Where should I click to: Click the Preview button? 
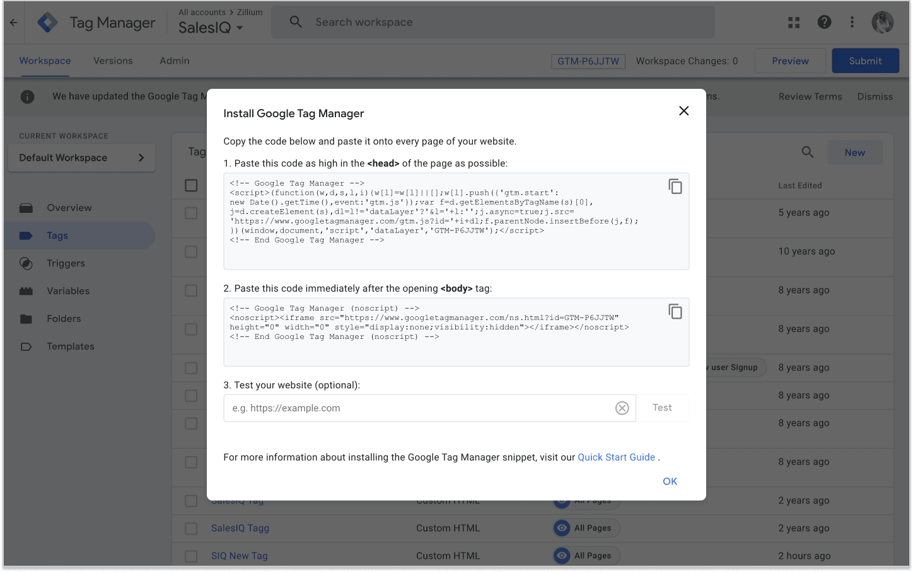790,60
